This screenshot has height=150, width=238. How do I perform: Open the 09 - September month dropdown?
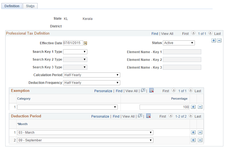click(85, 140)
